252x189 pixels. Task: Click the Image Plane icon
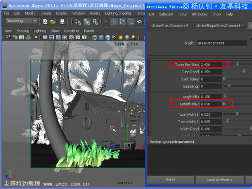click(x=28, y=37)
